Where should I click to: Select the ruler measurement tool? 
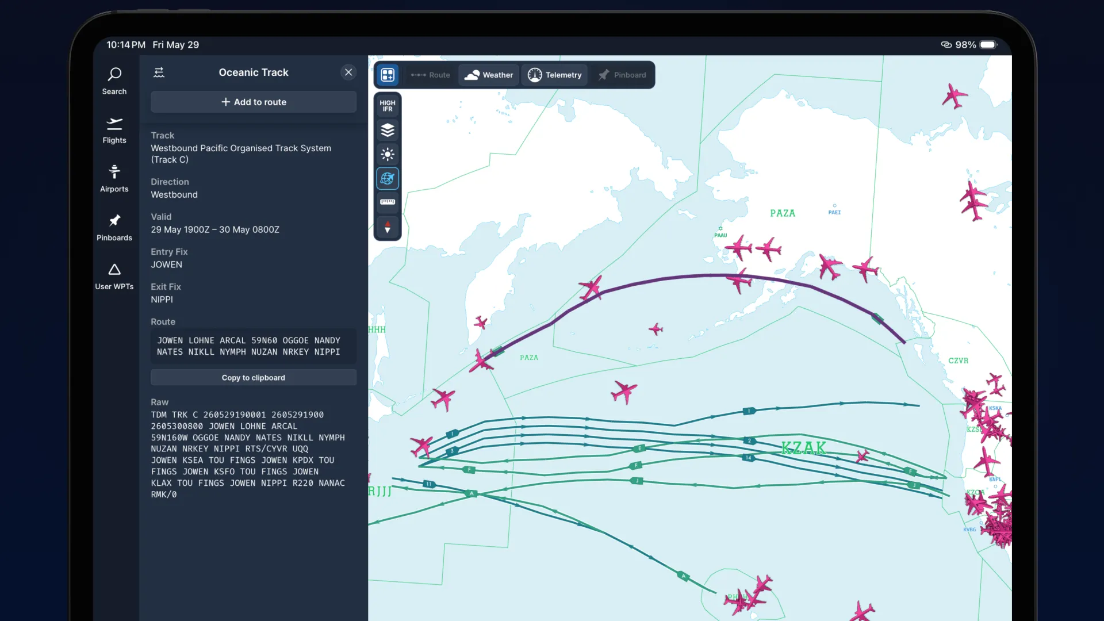pyautogui.click(x=388, y=202)
